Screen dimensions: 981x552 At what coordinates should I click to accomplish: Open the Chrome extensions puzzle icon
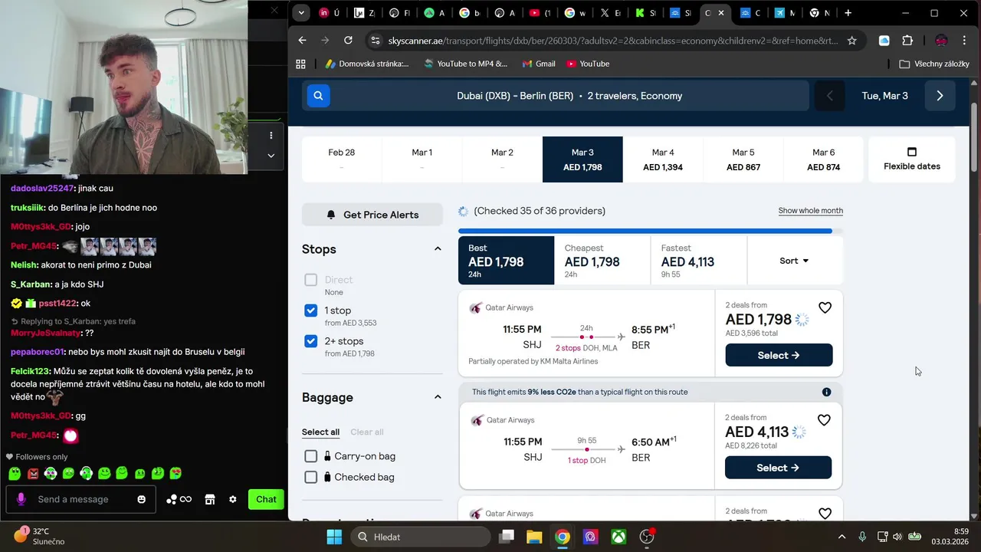(907, 41)
